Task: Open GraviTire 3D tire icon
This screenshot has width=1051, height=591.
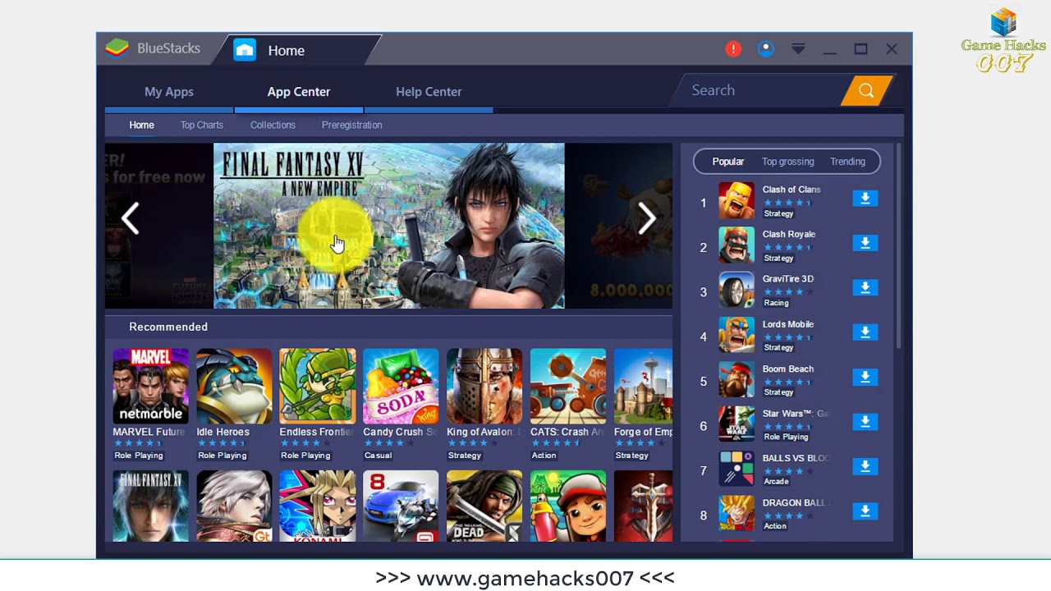Action: (x=737, y=290)
